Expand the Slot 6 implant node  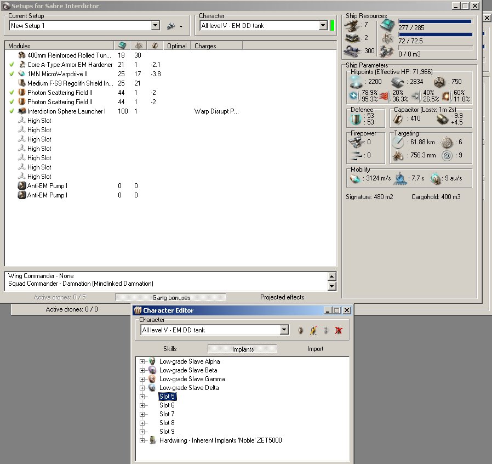(x=142, y=405)
